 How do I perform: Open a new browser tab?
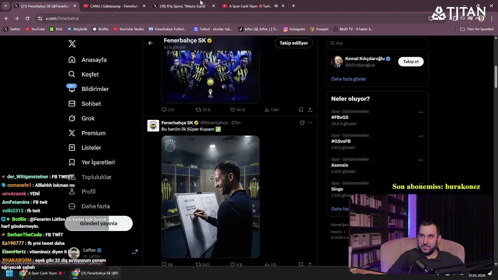[x=293, y=6]
